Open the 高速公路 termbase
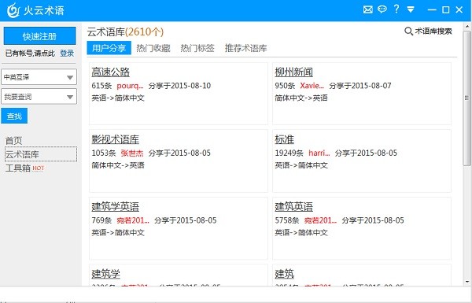 click(x=110, y=72)
